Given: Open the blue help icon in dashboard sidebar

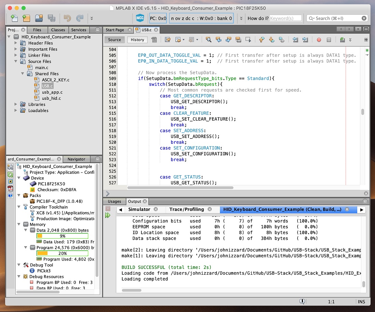Looking at the screenshot, I should point(10,195).
